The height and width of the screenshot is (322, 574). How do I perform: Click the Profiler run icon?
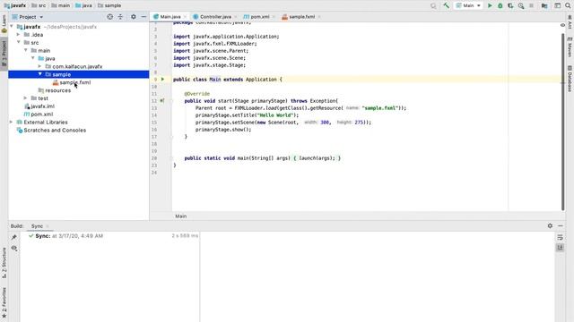521,5
